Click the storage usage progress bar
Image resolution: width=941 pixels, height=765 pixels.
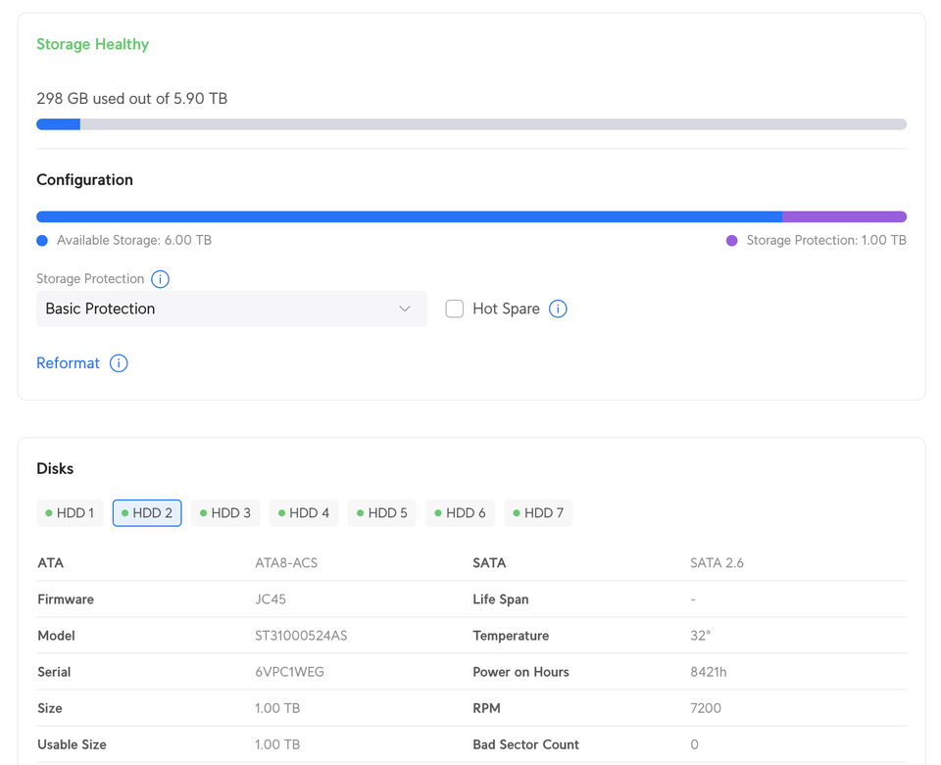coord(471,124)
